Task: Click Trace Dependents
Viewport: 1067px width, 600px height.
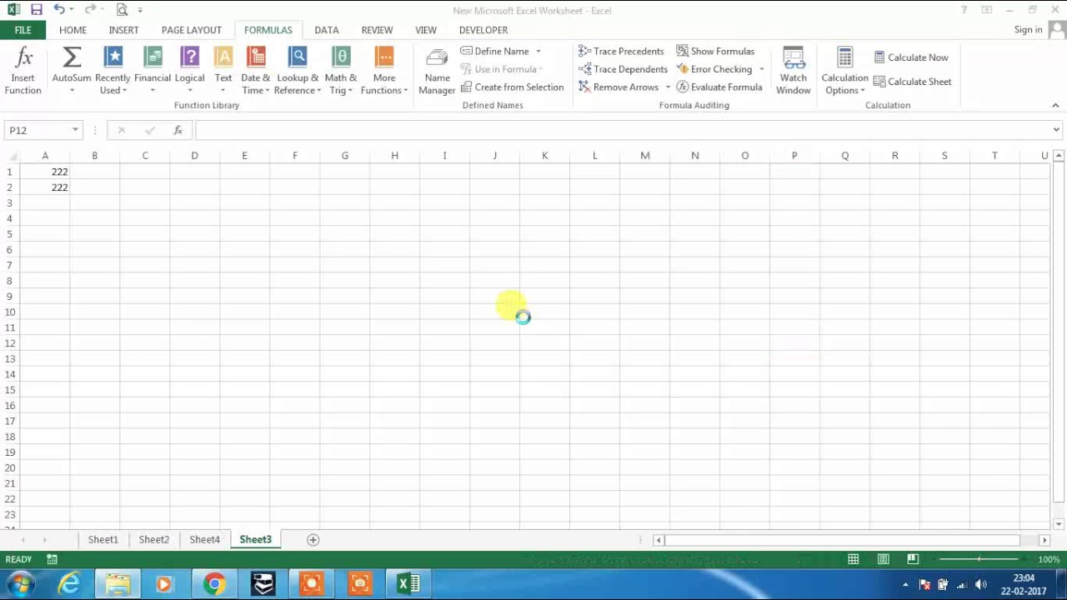Action: pos(623,69)
